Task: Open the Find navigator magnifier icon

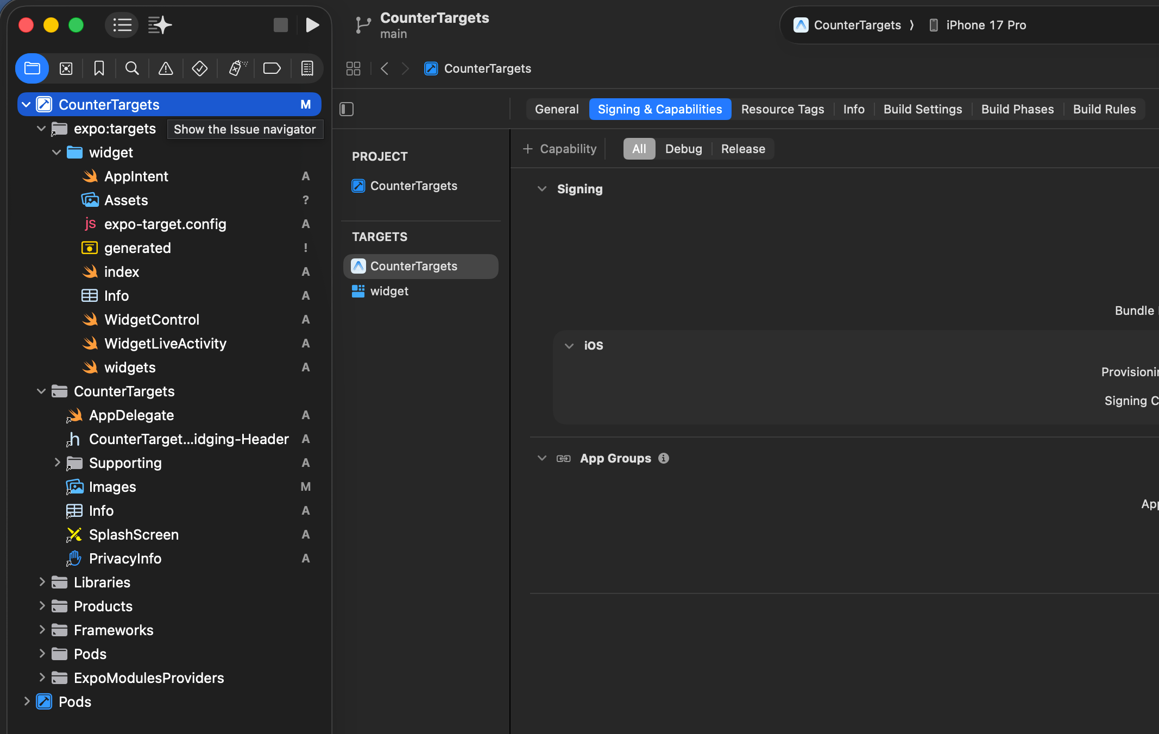Action: click(132, 68)
